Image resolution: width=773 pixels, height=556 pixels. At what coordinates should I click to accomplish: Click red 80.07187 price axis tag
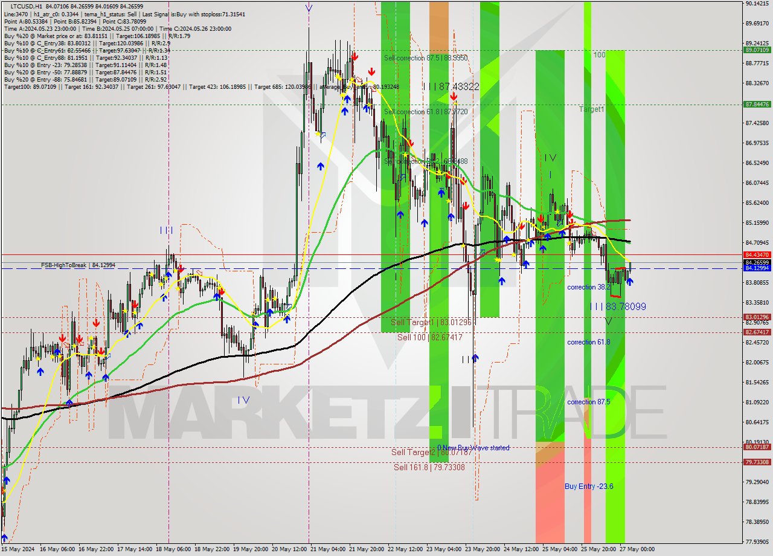757,447
